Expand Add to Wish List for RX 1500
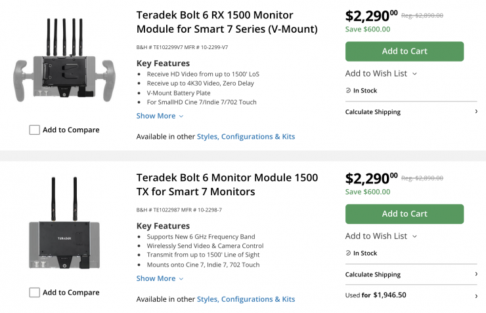Screen dimensions: 486x313 [x=381, y=73]
